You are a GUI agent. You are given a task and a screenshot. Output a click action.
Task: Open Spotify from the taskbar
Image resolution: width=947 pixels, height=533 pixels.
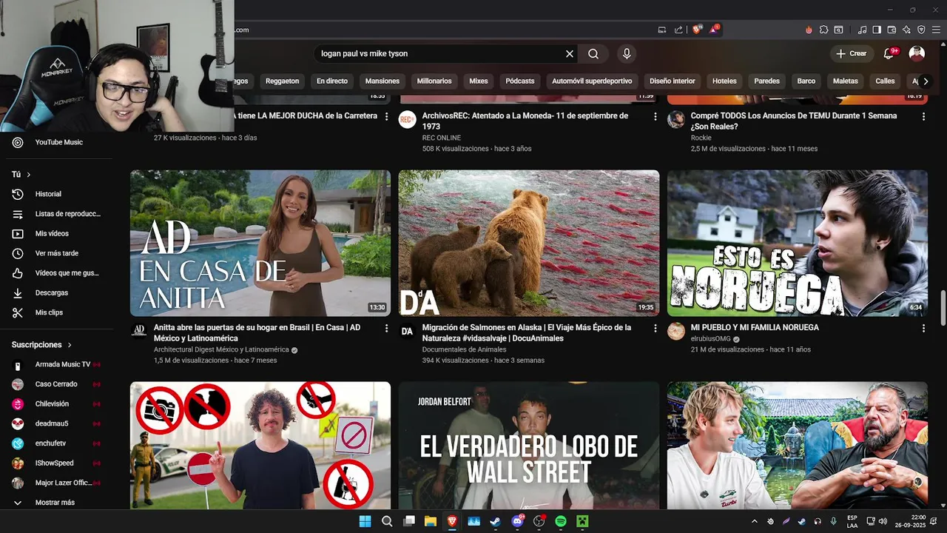[560, 521]
